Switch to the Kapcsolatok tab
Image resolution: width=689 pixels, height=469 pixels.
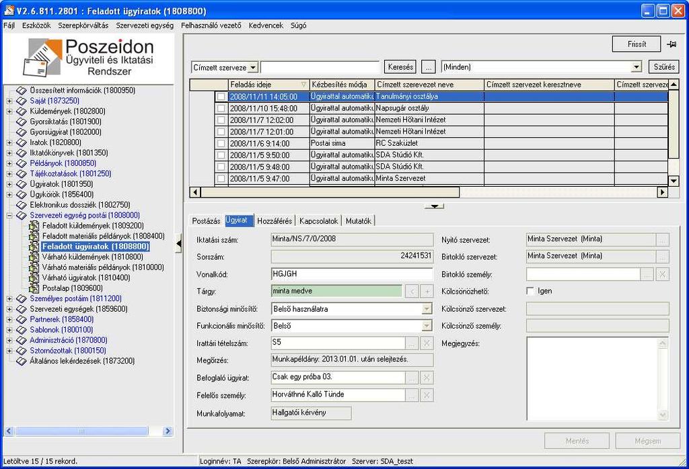(318, 221)
